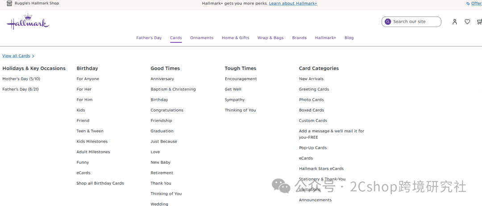Image resolution: width=482 pixels, height=206 pixels.
Task: Open Anniversary cards
Action: 162,79
